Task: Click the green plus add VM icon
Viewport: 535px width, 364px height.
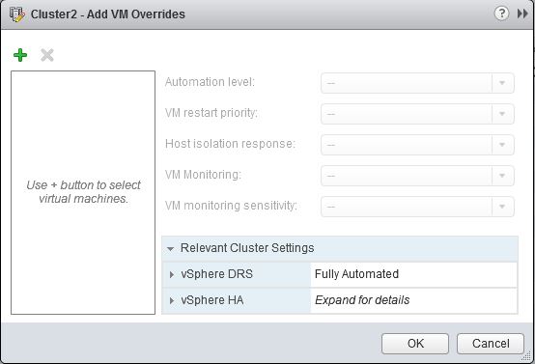Action: (x=20, y=55)
